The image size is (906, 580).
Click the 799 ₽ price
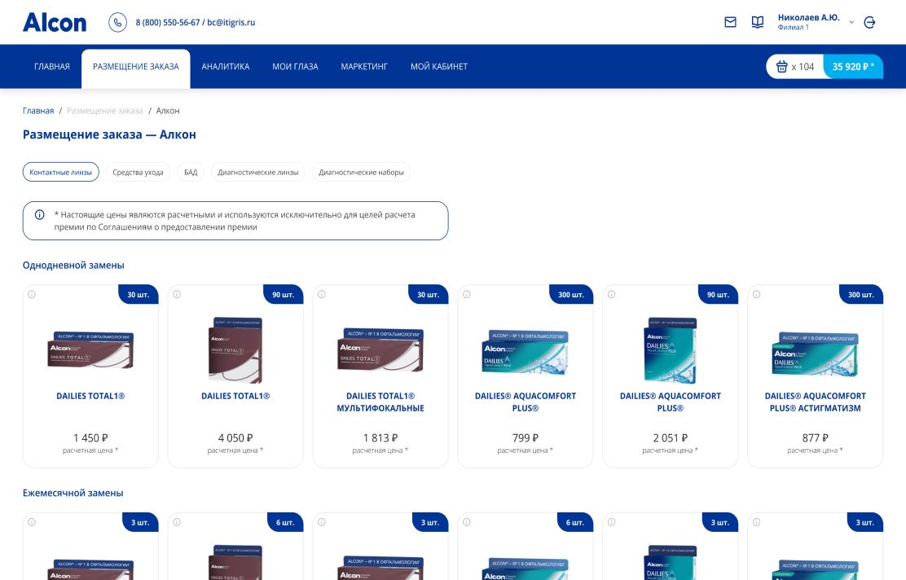(x=526, y=438)
